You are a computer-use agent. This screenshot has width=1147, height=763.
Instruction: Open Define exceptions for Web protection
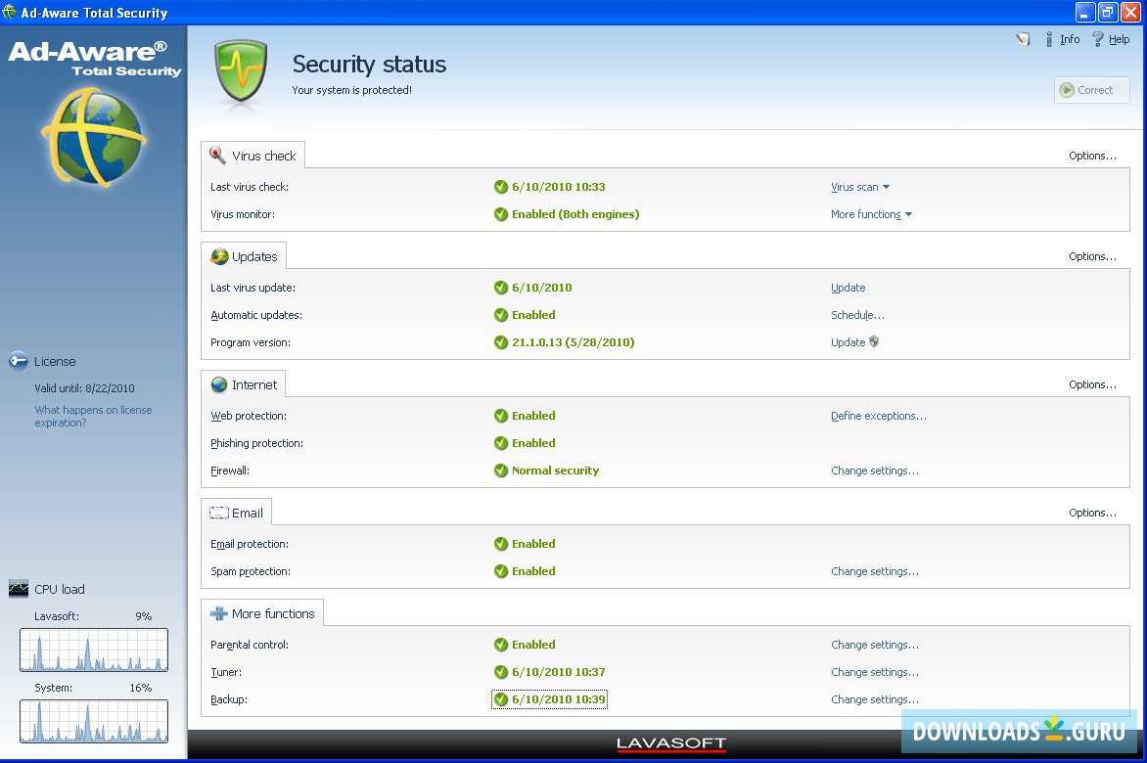coord(879,416)
